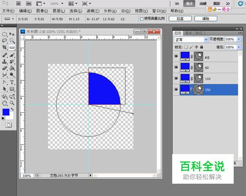246x196 pixels.
Task: Select the Paint Bucket tool
Action: (x=12, y=68)
